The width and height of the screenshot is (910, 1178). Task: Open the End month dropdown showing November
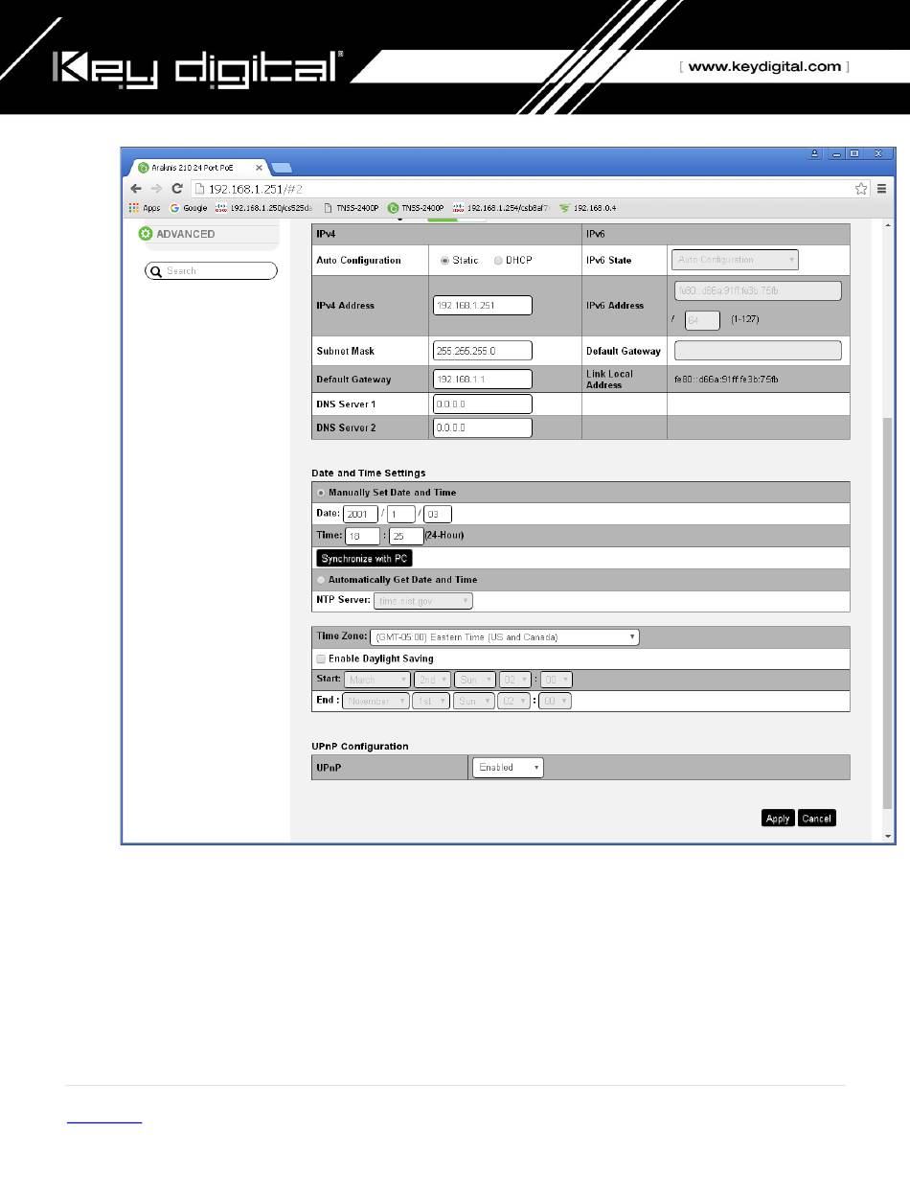coord(377,701)
